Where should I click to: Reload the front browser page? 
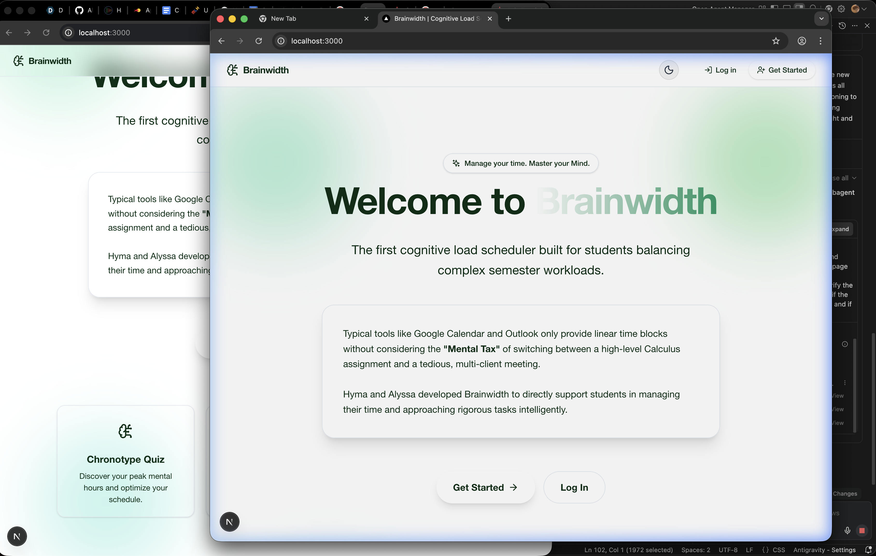(x=259, y=41)
